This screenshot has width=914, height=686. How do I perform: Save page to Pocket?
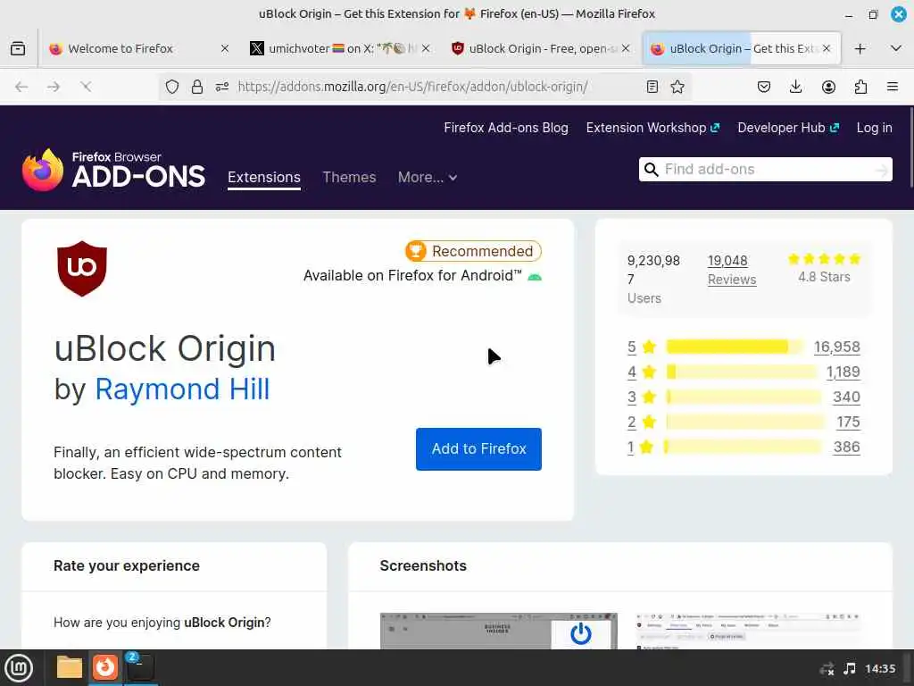tap(764, 87)
